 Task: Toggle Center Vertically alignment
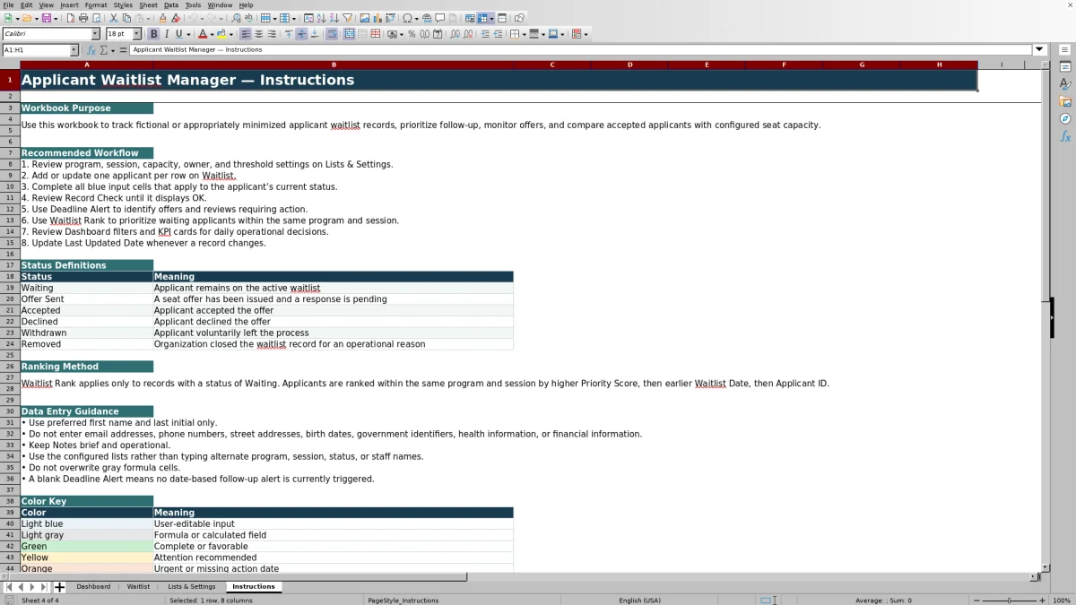coord(301,34)
